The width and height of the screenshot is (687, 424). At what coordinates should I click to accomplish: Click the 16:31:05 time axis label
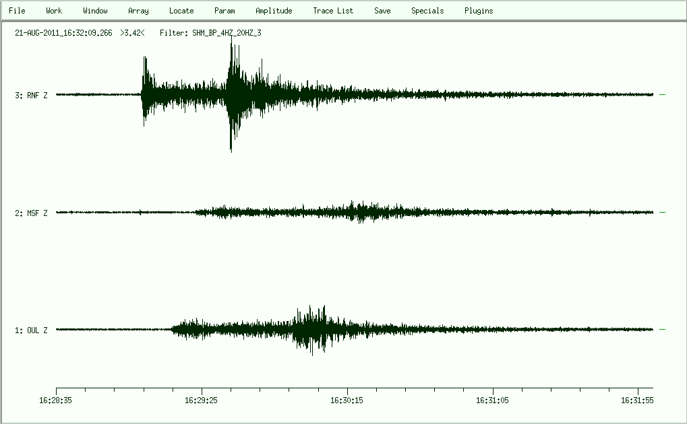tap(494, 400)
